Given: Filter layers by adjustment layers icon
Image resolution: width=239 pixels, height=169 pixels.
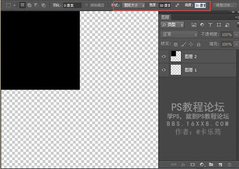Looking at the screenshot, I should pos(202,24).
